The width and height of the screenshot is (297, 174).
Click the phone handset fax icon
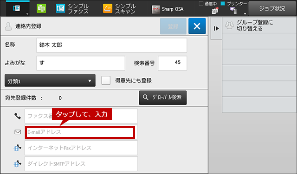(18, 116)
